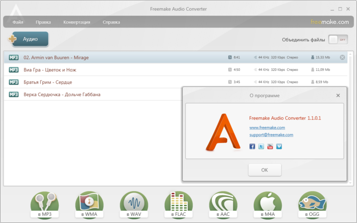Click the Freemake Audio Converter 1.1.0.1 version text
Viewport: 357px width, 223px height.
285,118
